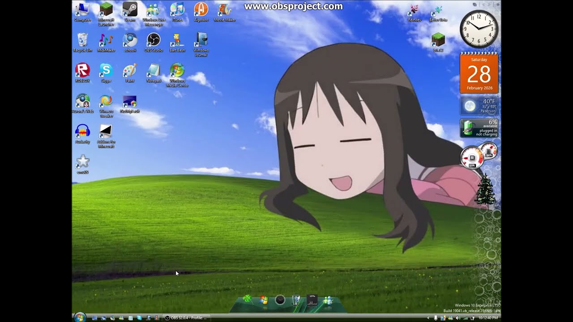Click the battery gadget showing 6% available
Image resolution: width=573 pixels, height=322 pixels.
[x=479, y=128]
